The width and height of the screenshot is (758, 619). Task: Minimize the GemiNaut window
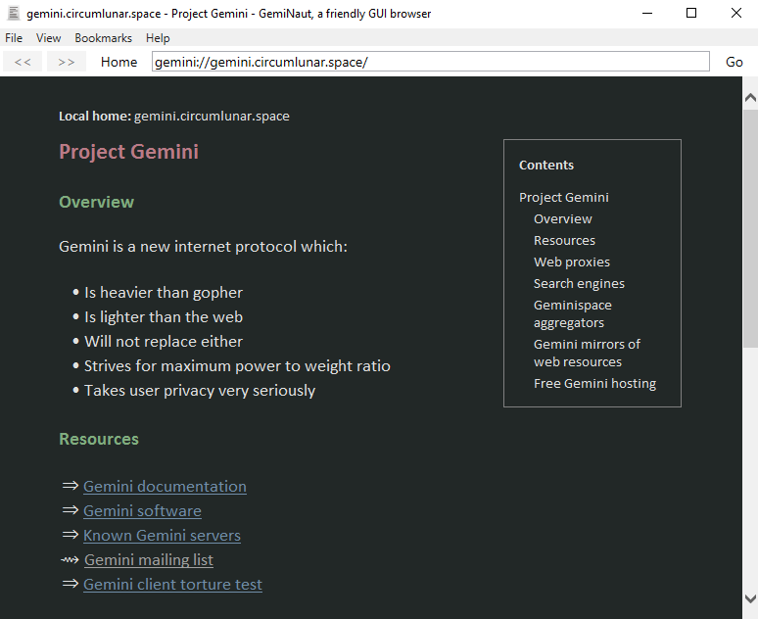point(647,13)
